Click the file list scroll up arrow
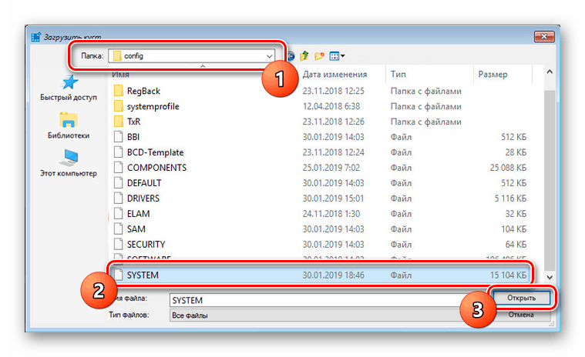 click(x=550, y=72)
